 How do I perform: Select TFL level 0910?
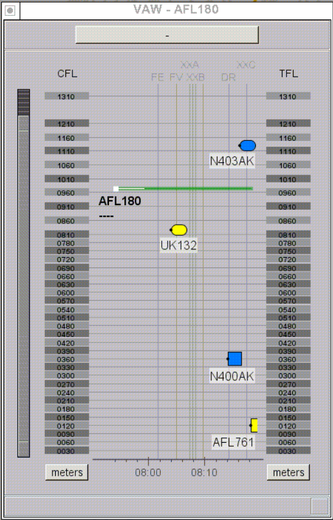coord(288,206)
